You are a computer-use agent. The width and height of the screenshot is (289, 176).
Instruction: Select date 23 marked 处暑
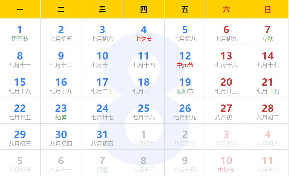coord(61,111)
